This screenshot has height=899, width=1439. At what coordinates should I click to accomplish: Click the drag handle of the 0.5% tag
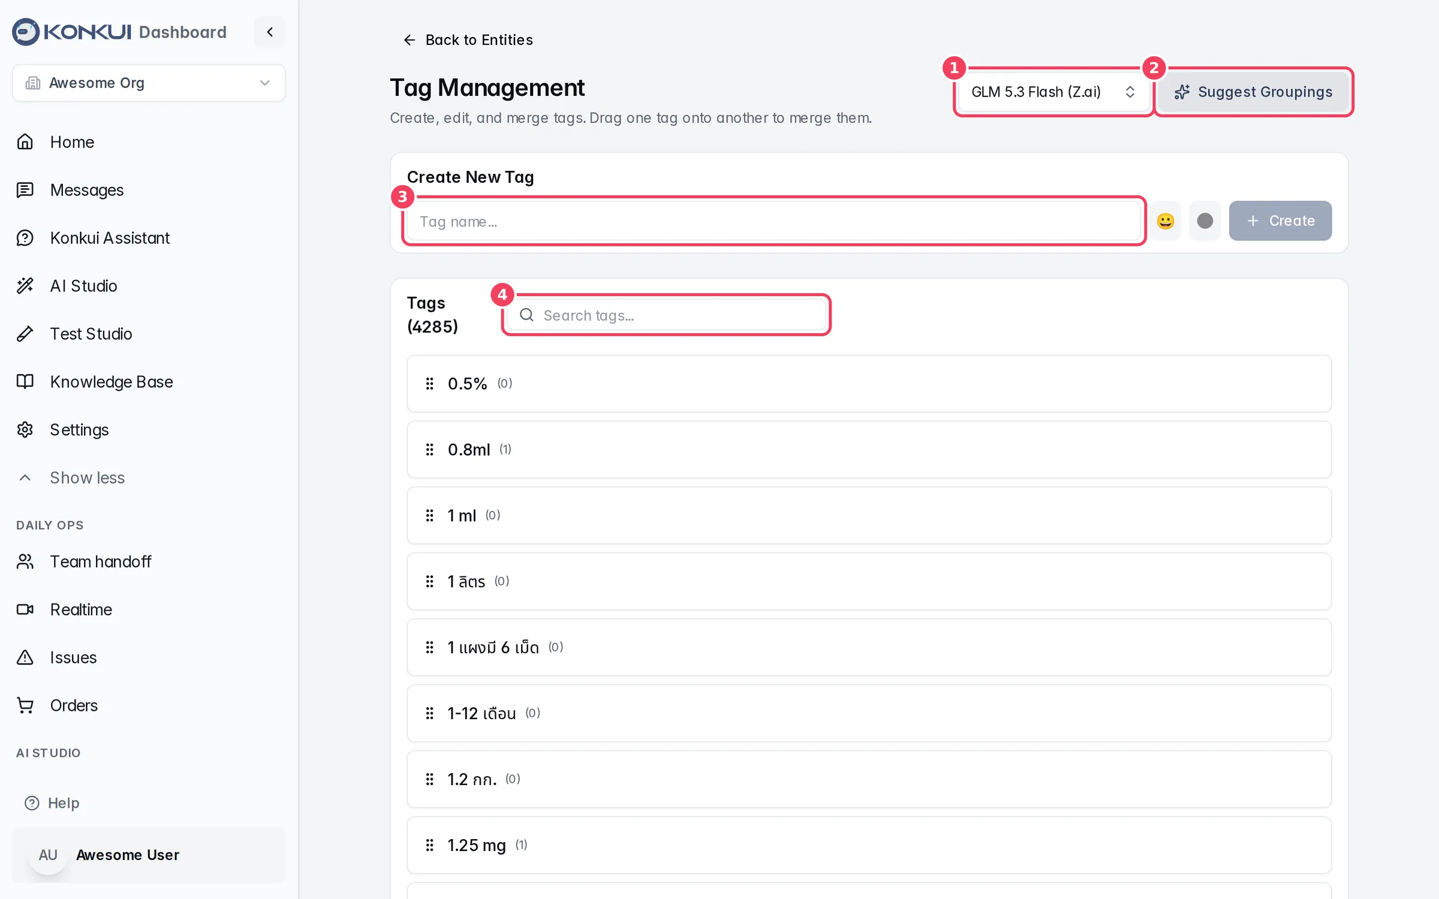[x=429, y=384]
